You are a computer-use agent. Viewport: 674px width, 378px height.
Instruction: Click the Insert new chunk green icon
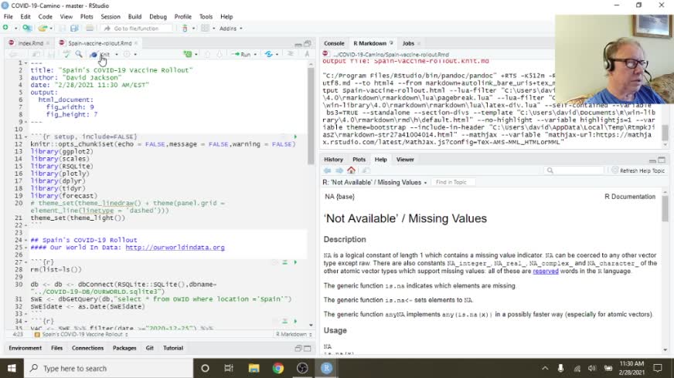click(187, 54)
